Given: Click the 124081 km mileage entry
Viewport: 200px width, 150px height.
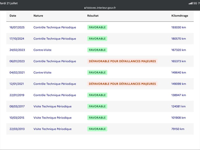Looking at the screenshot, I should pyautogui.click(x=178, y=106).
